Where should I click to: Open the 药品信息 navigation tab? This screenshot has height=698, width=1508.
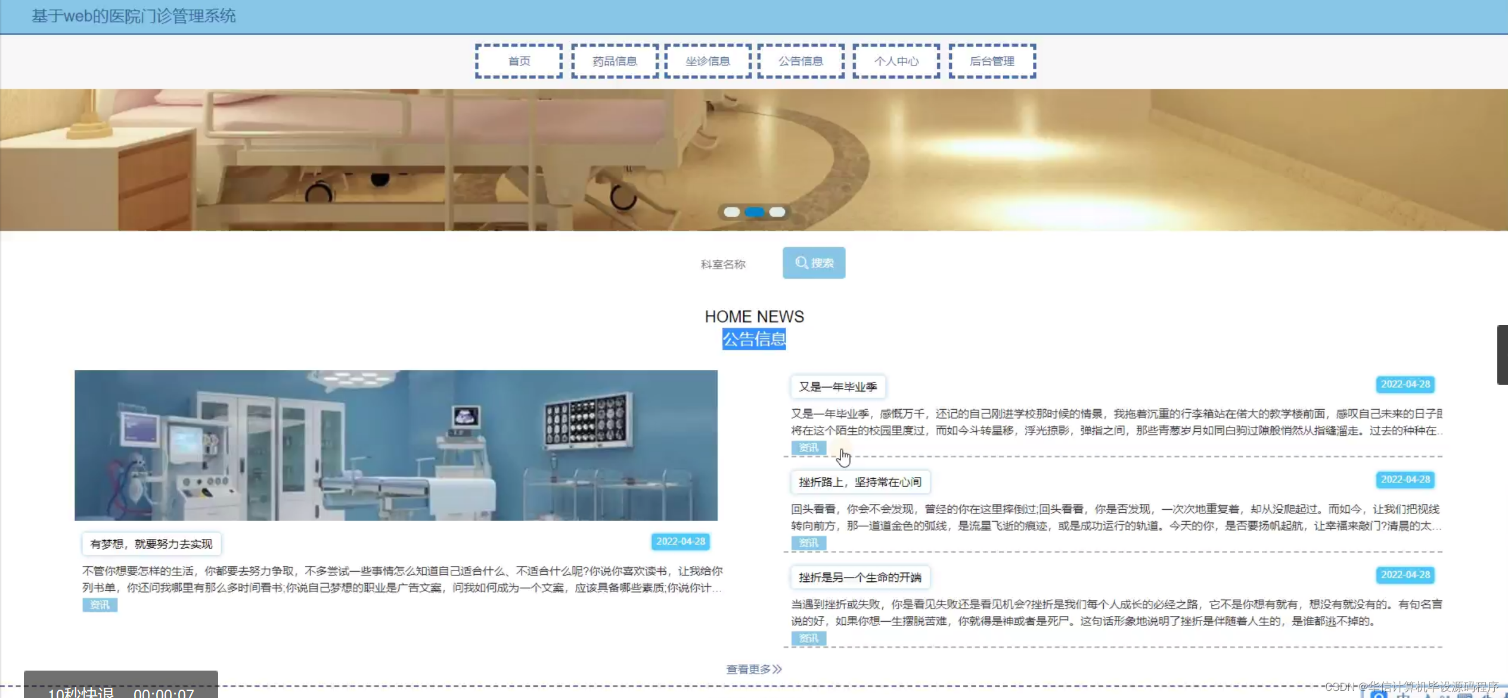click(615, 61)
